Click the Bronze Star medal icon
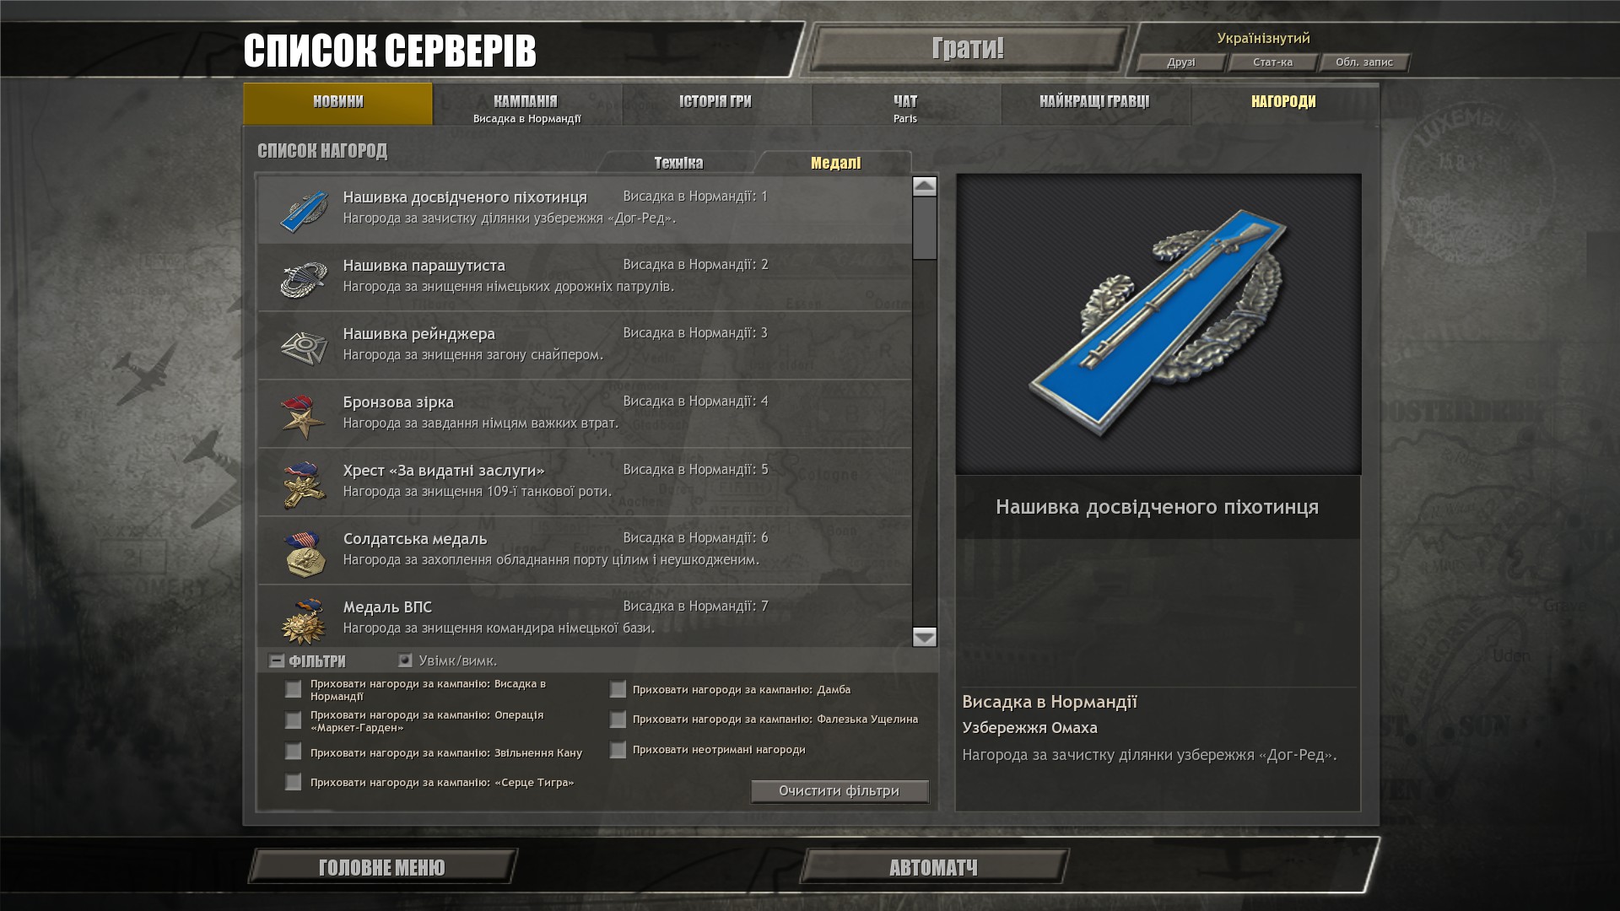The width and height of the screenshot is (1620, 911). click(x=303, y=416)
